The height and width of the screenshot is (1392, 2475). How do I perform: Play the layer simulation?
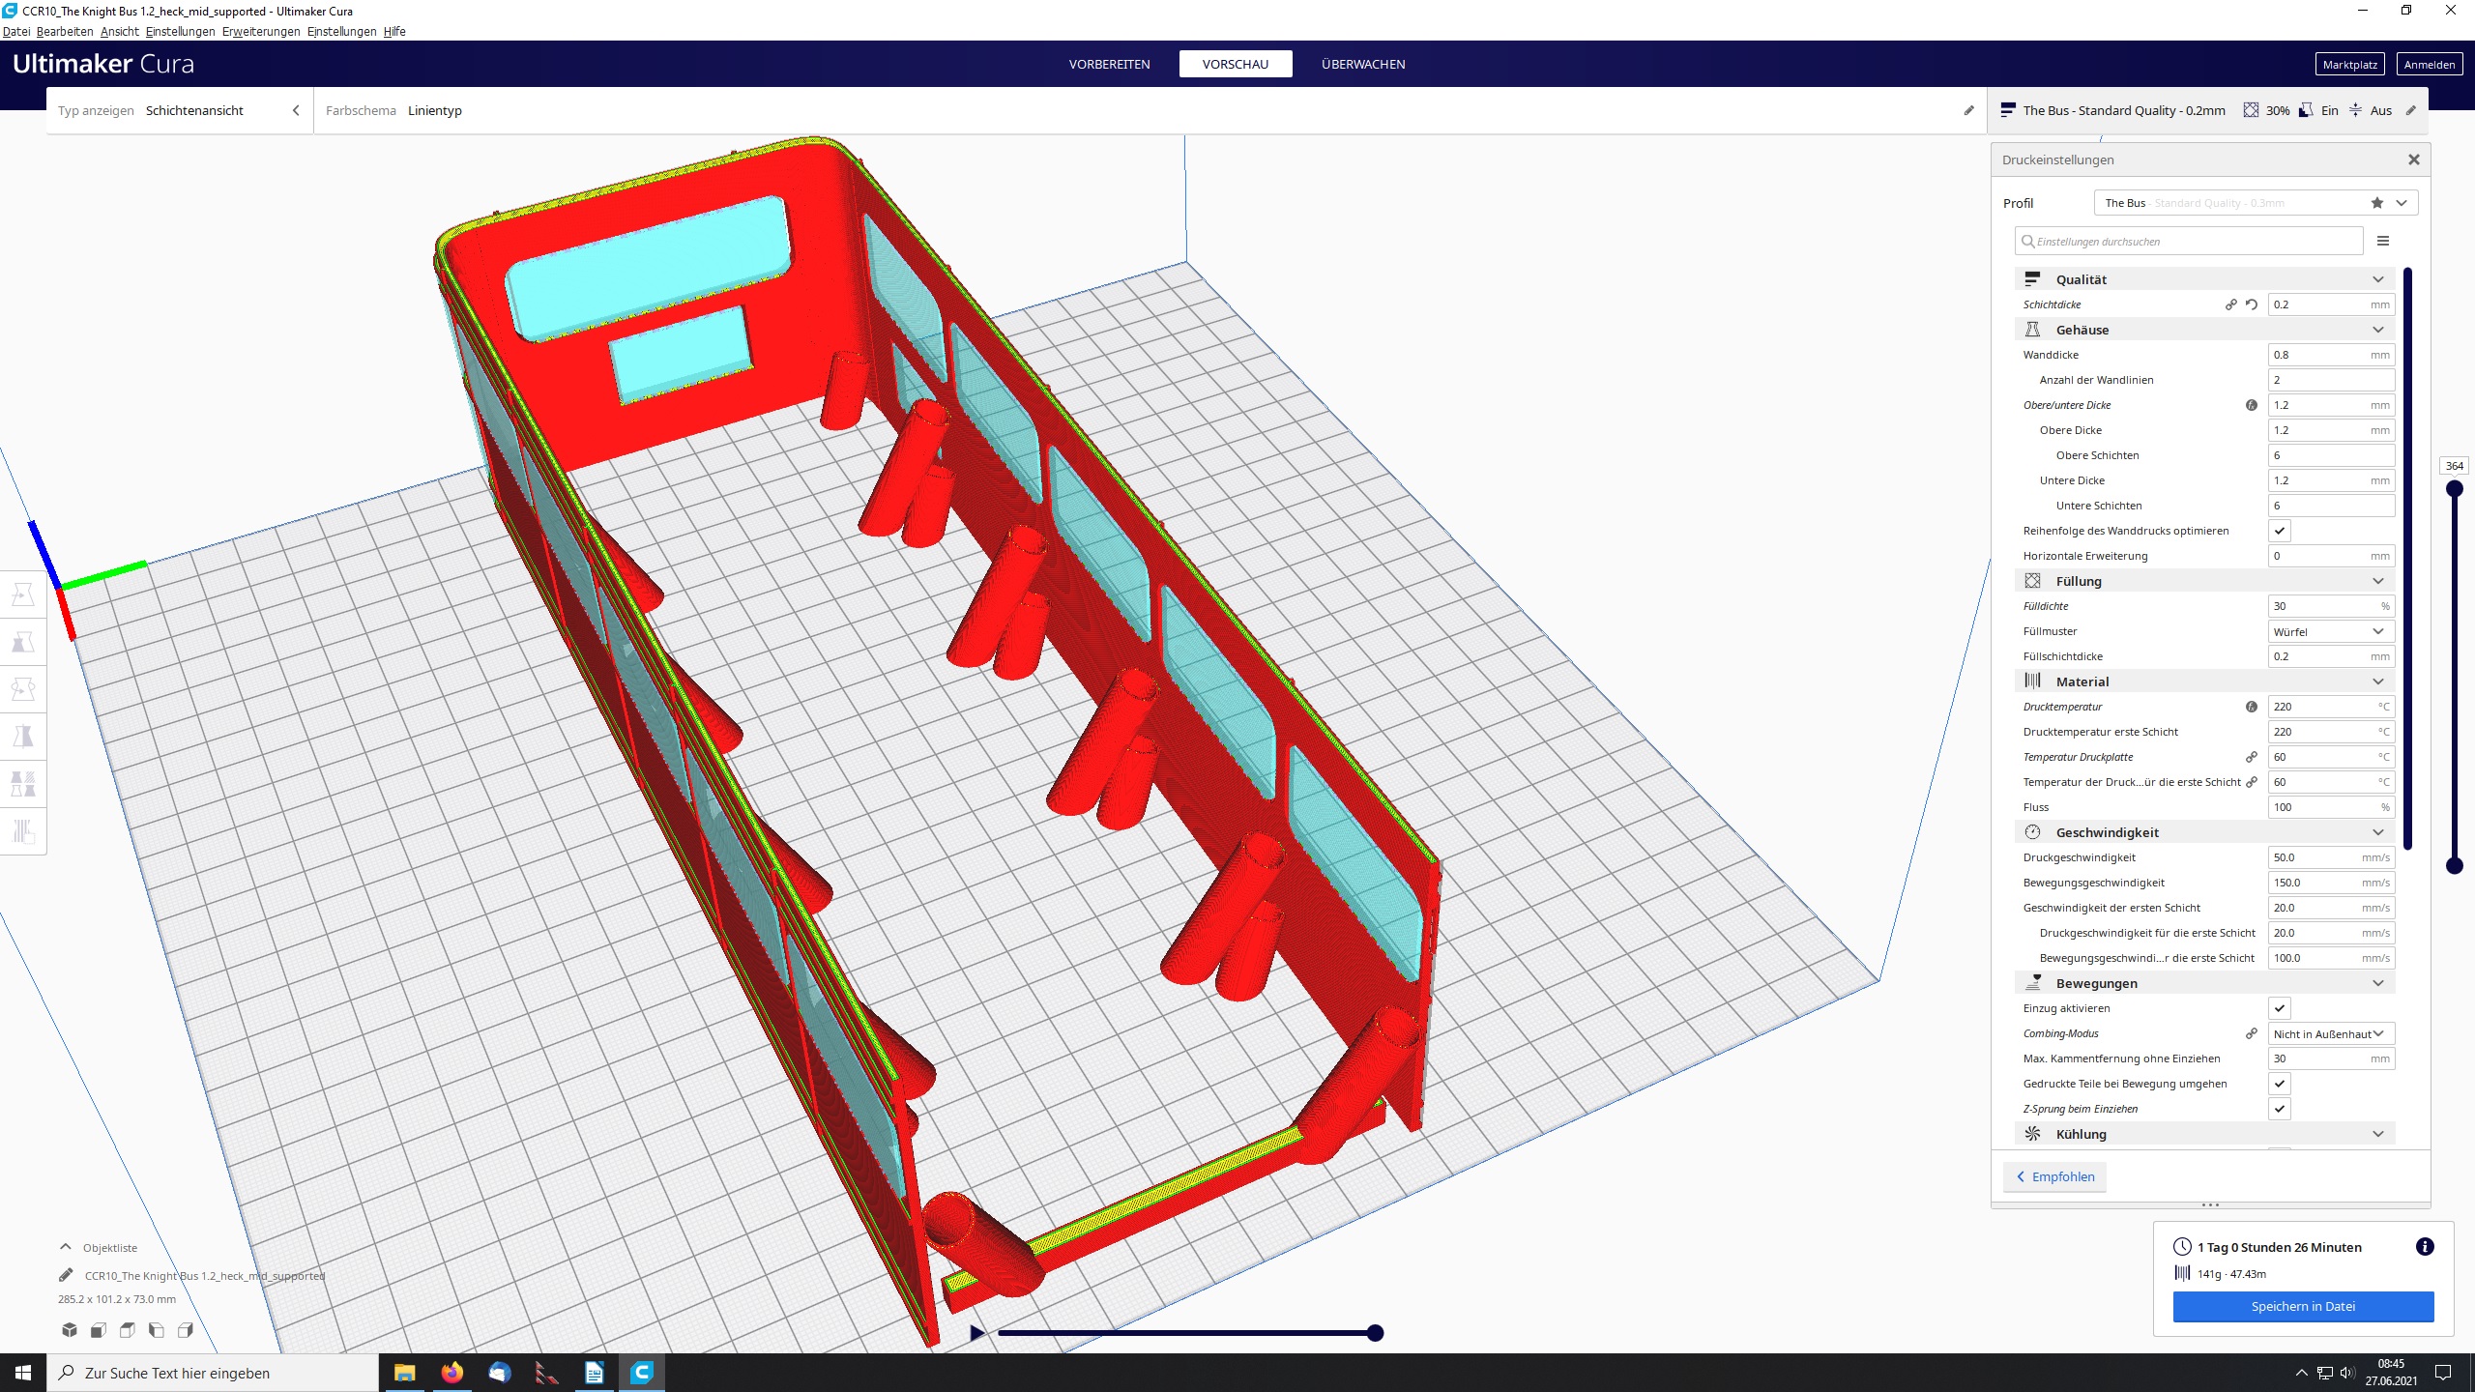[x=976, y=1333]
